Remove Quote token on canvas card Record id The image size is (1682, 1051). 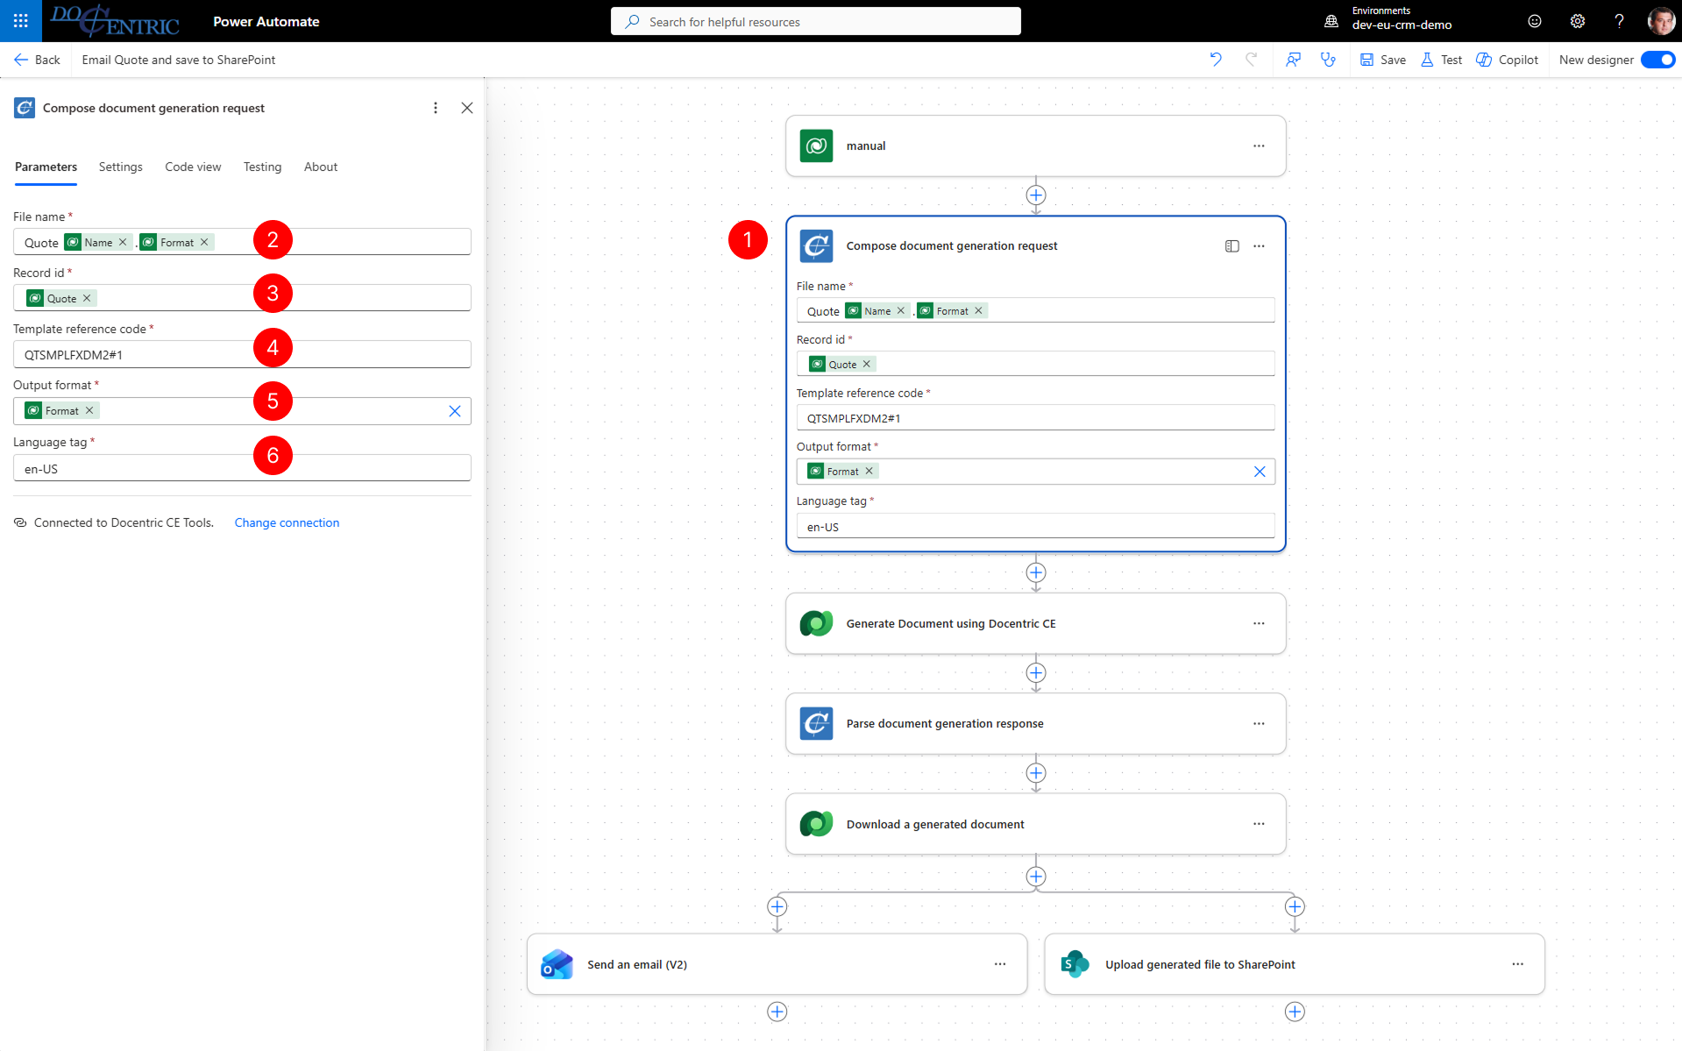pos(867,364)
